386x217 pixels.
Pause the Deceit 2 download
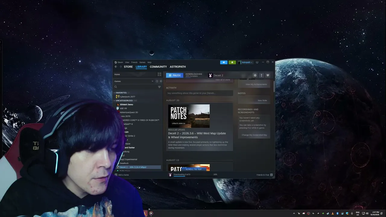(x=175, y=75)
